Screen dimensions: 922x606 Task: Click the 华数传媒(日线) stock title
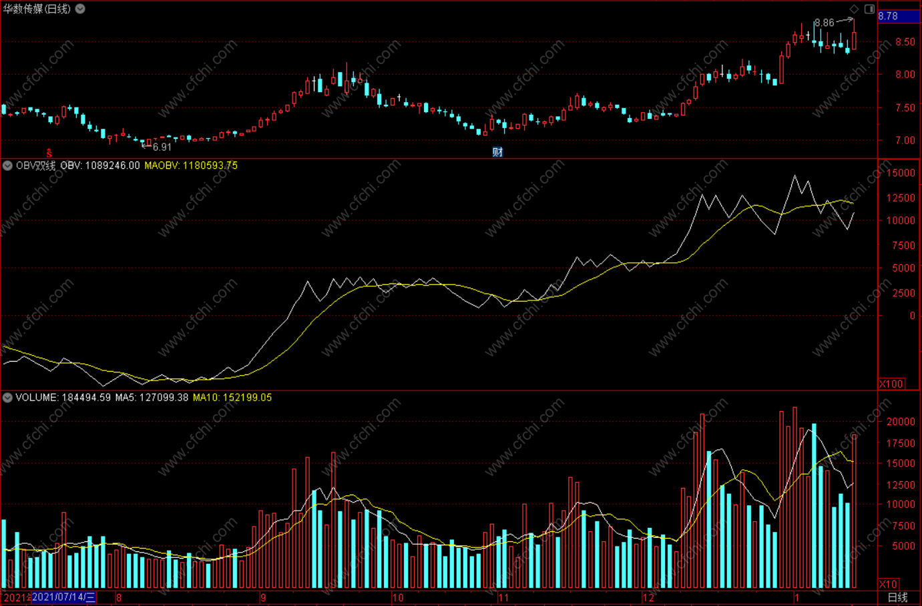click(37, 9)
